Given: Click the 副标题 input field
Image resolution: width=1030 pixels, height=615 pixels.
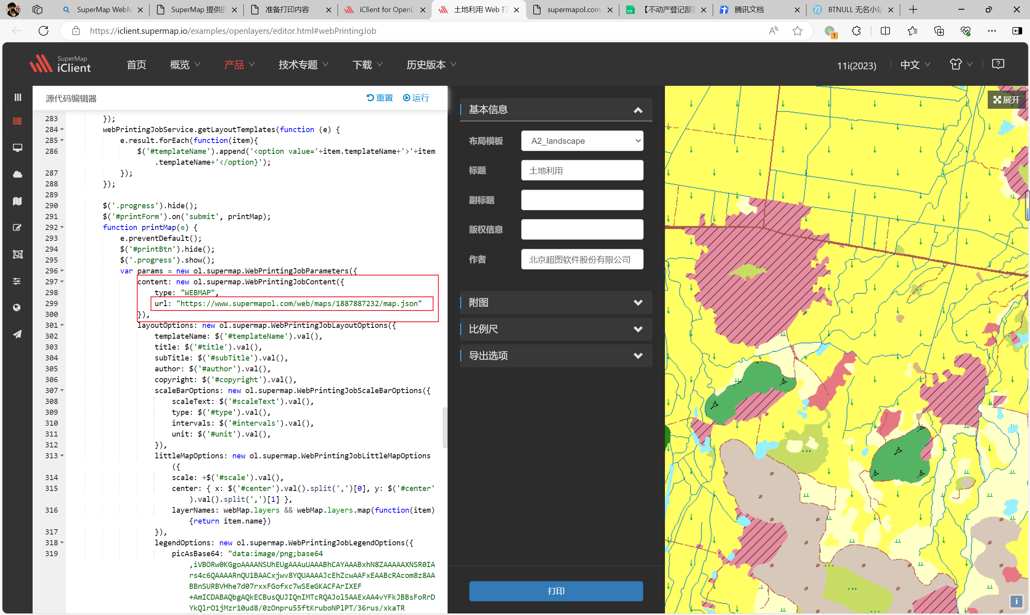Looking at the screenshot, I should (x=582, y=200).
